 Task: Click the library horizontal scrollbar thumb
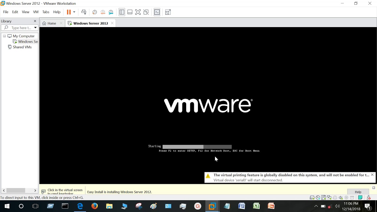[16, 191]
